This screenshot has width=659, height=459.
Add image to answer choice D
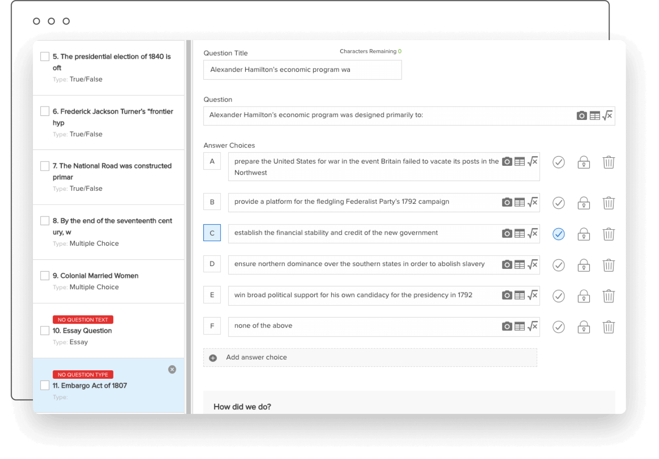click(x=507, y=265)
